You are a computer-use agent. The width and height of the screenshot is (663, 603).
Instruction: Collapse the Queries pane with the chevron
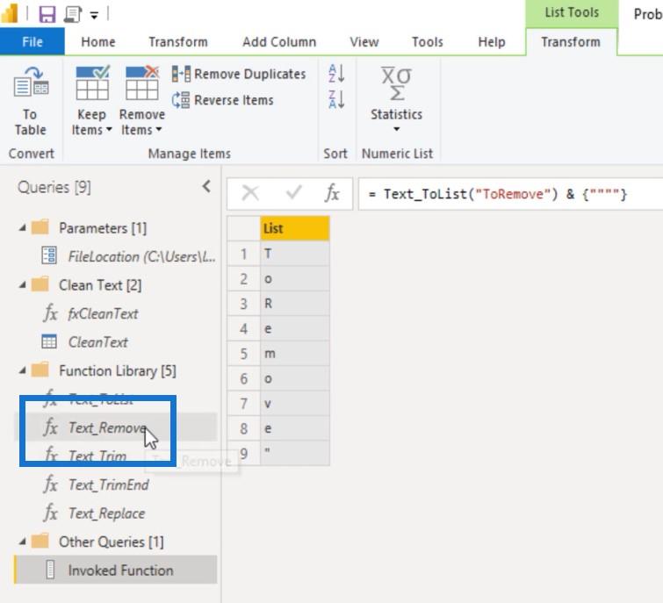[206, 186]
